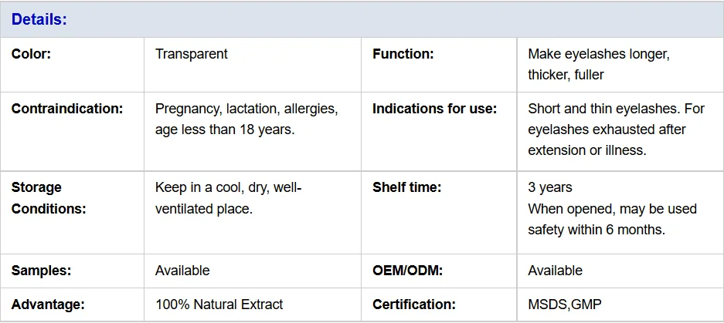Click the "Function:" label
The width and height of the screenshot is (724, 323).
pyautogui.click(x=403, y=54)
